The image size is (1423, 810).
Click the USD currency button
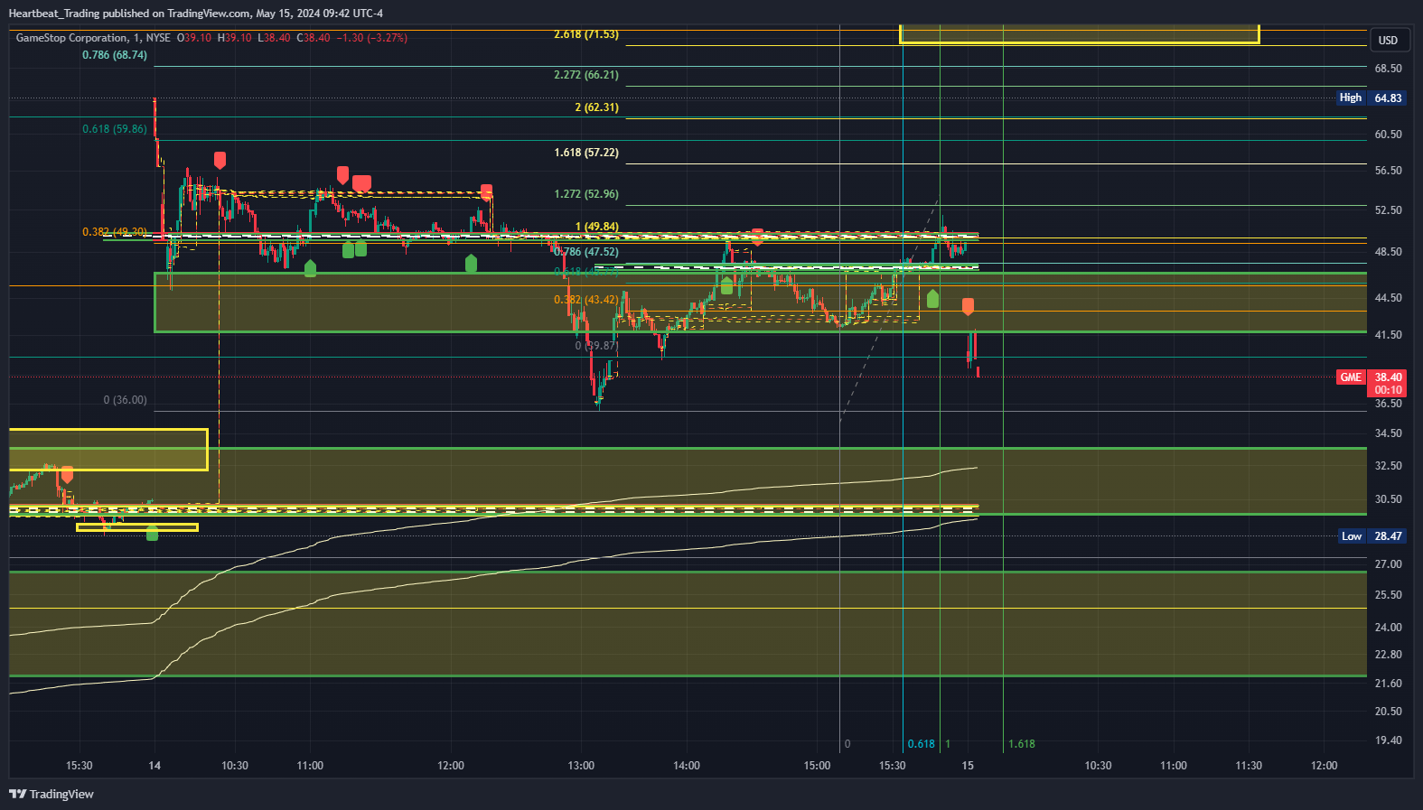1388,40
